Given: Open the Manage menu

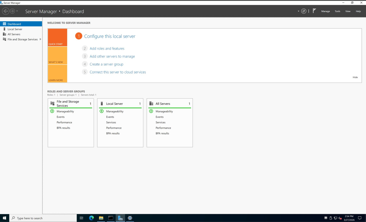Looking at the screenshot, I should click(x=325, y=11).
